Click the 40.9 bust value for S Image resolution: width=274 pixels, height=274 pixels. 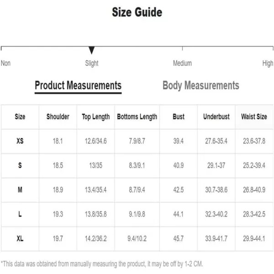(x=179, y=165)
